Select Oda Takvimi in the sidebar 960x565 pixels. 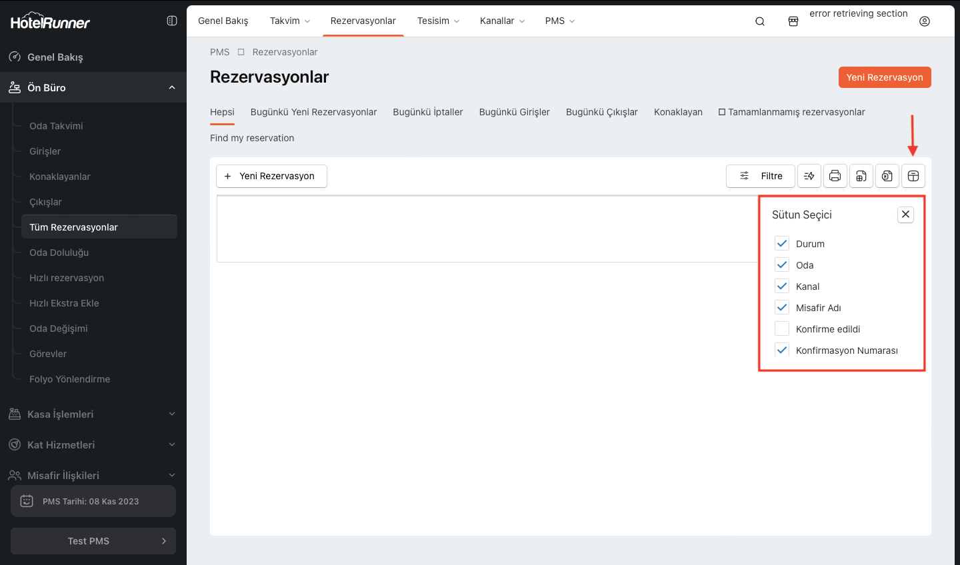(x=56, y=126)
